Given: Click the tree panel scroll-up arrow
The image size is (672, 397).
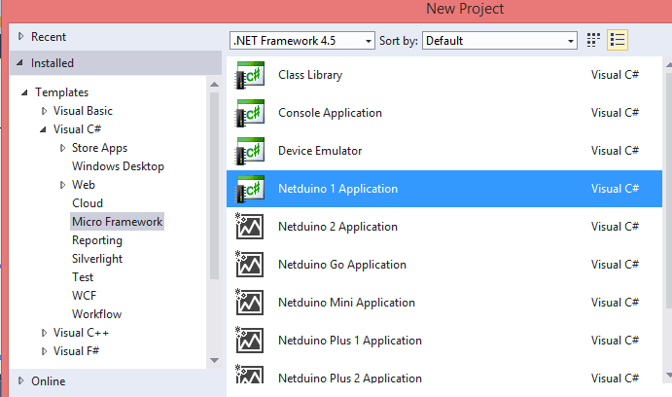Looking at the screenshot, I should click(214, 85).
